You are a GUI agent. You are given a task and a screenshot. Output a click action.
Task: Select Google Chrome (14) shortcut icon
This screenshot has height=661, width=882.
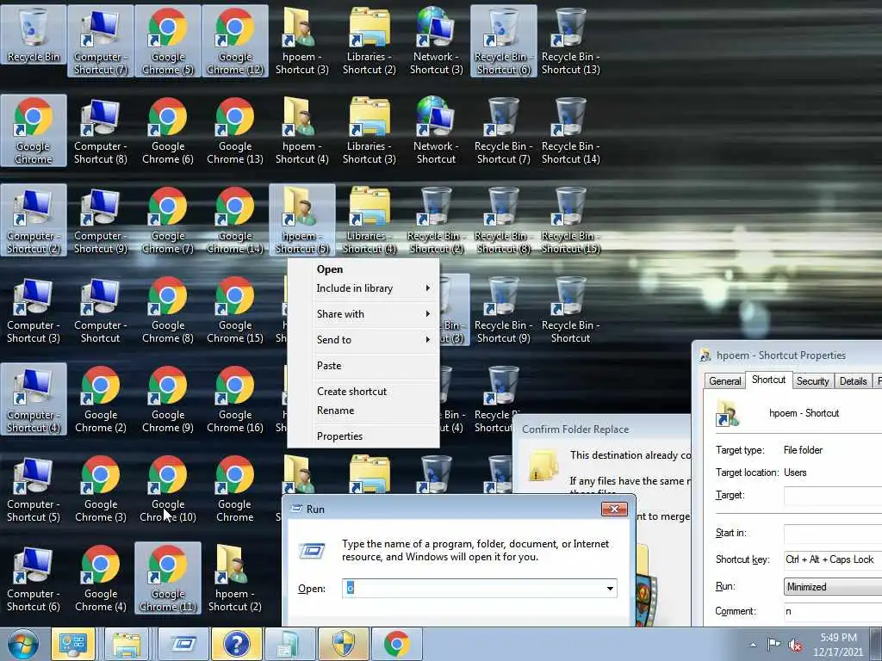pos(235,220)
